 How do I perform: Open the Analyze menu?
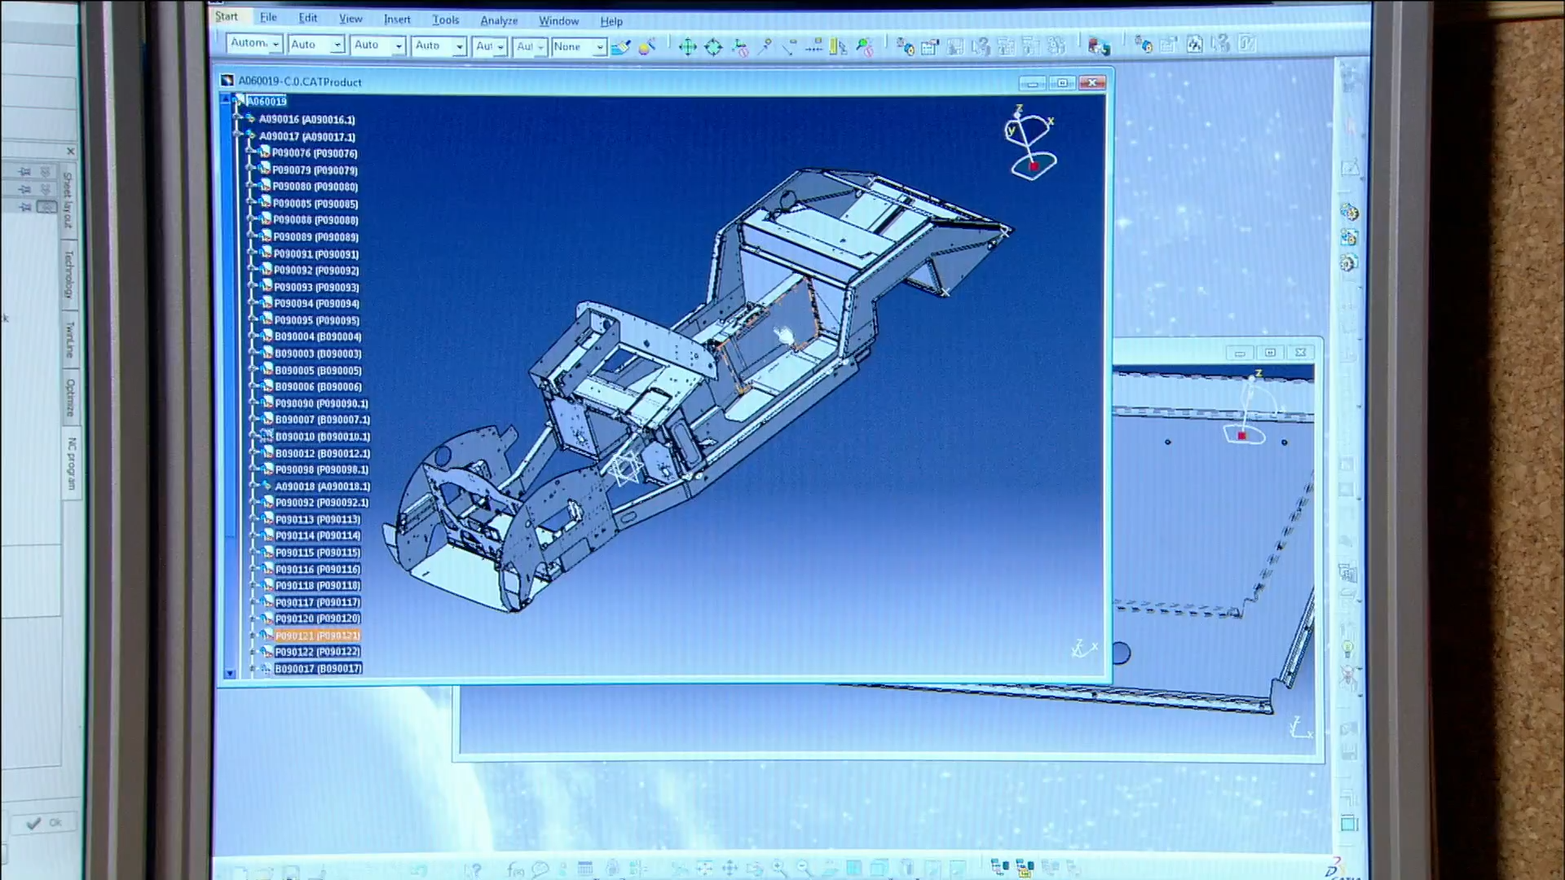[x=498, y=20]
